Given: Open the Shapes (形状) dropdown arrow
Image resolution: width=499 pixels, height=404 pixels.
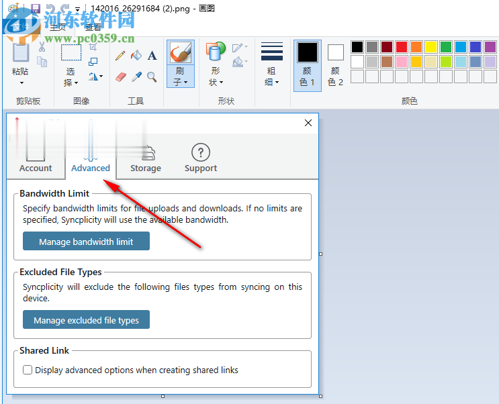Looking at the screenshot, I should point(221,83).
